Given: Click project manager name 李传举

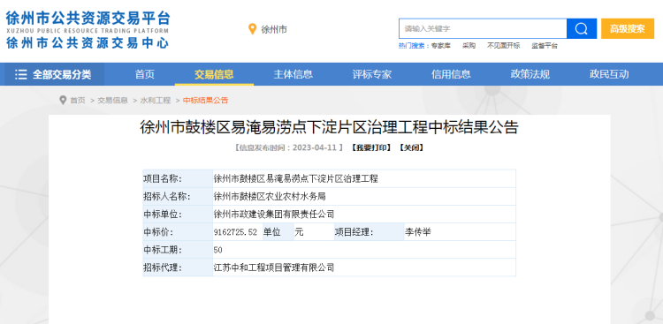Looking at the screenshot, I should click(418, 232).
